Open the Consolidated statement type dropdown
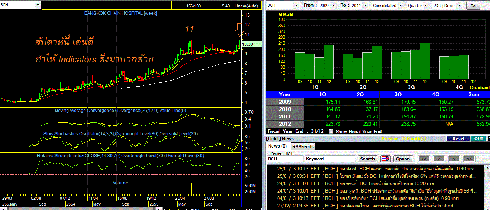This screenshot has width=490, height=210. coord(399,6)
